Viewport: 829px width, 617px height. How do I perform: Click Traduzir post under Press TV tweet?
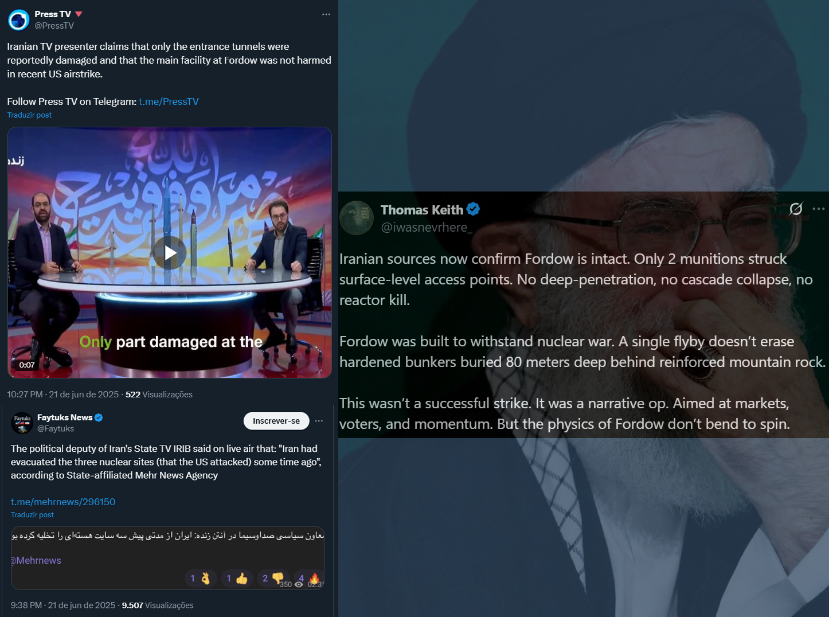tap(29, 115)
